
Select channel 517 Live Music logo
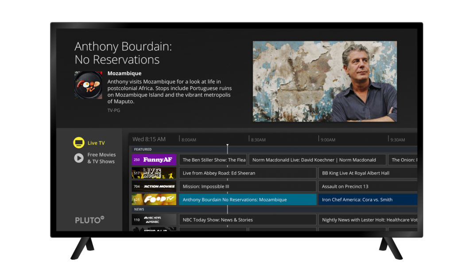pos(154,173)
